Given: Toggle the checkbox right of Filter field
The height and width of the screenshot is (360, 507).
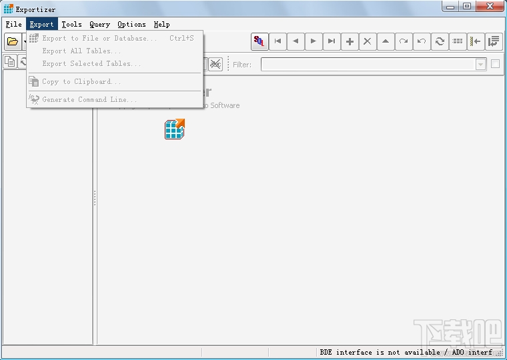Looking at the screenshot, I should (495, 64).
